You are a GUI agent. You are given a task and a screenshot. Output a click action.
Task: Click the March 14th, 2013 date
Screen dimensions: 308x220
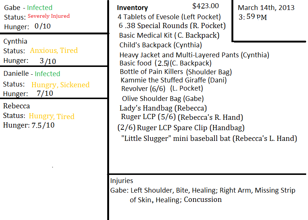point(267,8)
